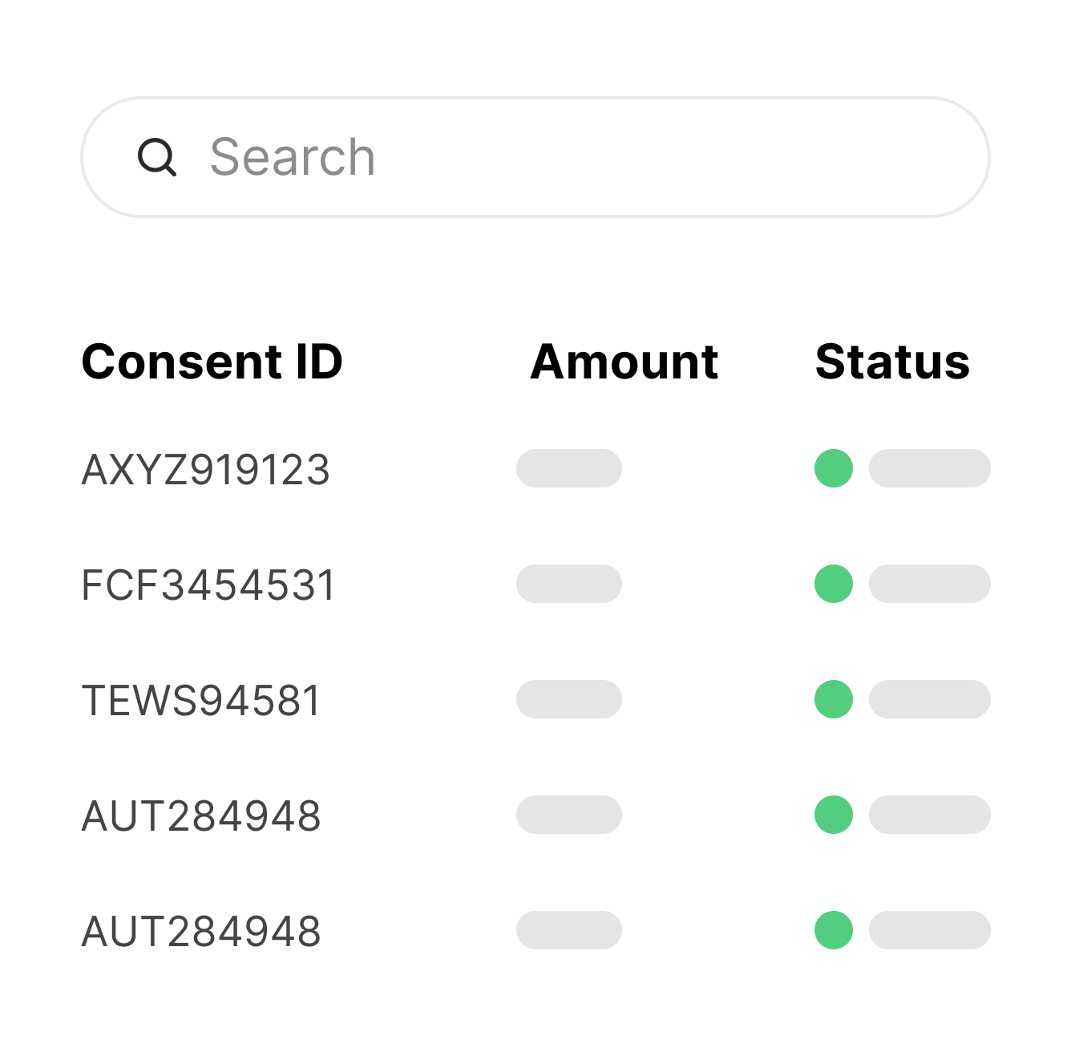Click the green status dot for FCF3454531
This screenshot has width=1071, height=1052.
(834, 584)
